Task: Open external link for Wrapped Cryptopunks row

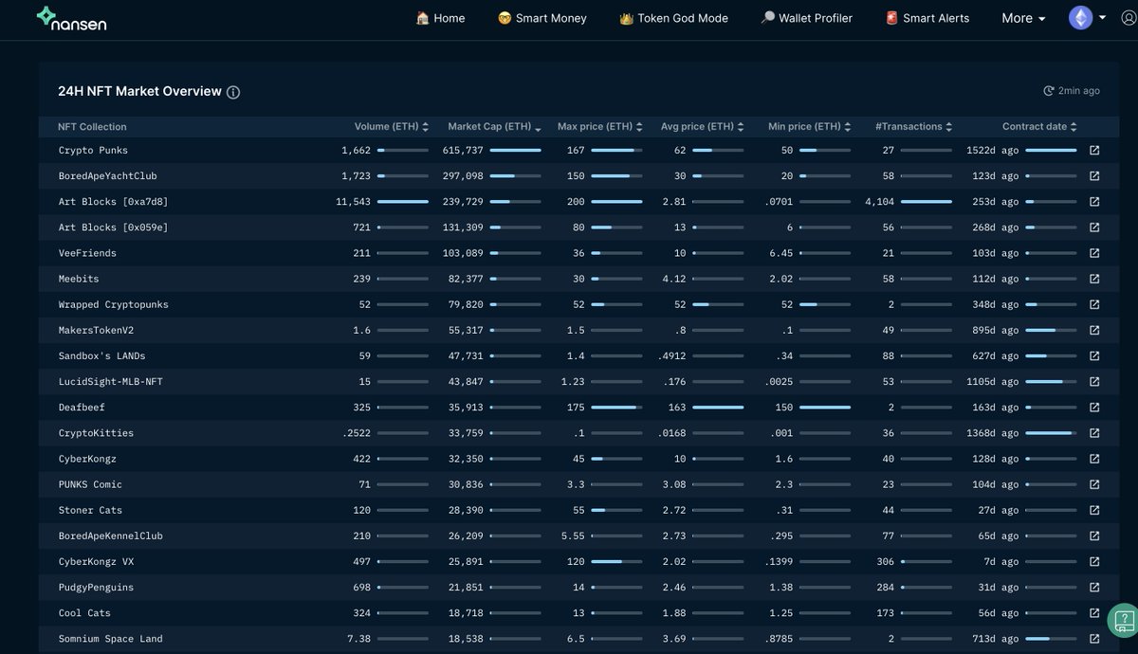Action: (1094, 304)
